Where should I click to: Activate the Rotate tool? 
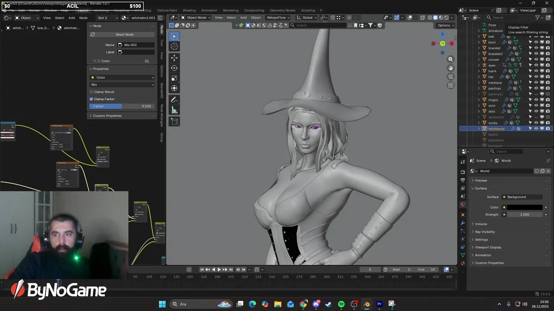pos(174,68)
